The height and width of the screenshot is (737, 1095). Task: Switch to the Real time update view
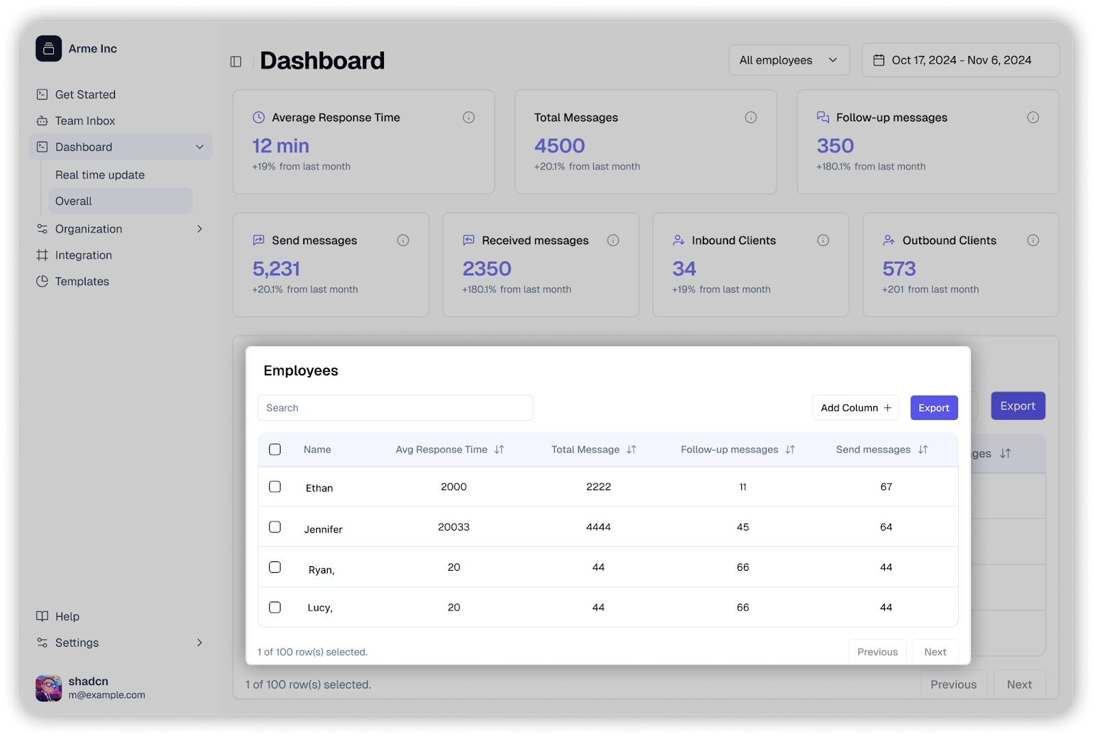[100, 174]
